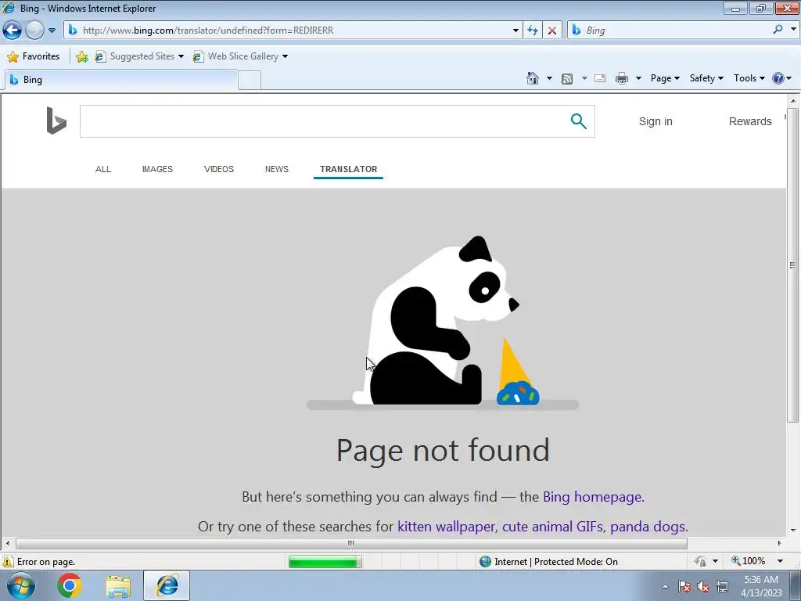This screenshot has height=601, width=801.
Task: Open Suggested Sites menu
Action: [x=139, y=56]
